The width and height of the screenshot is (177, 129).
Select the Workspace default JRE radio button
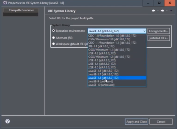tap(53, 44)
